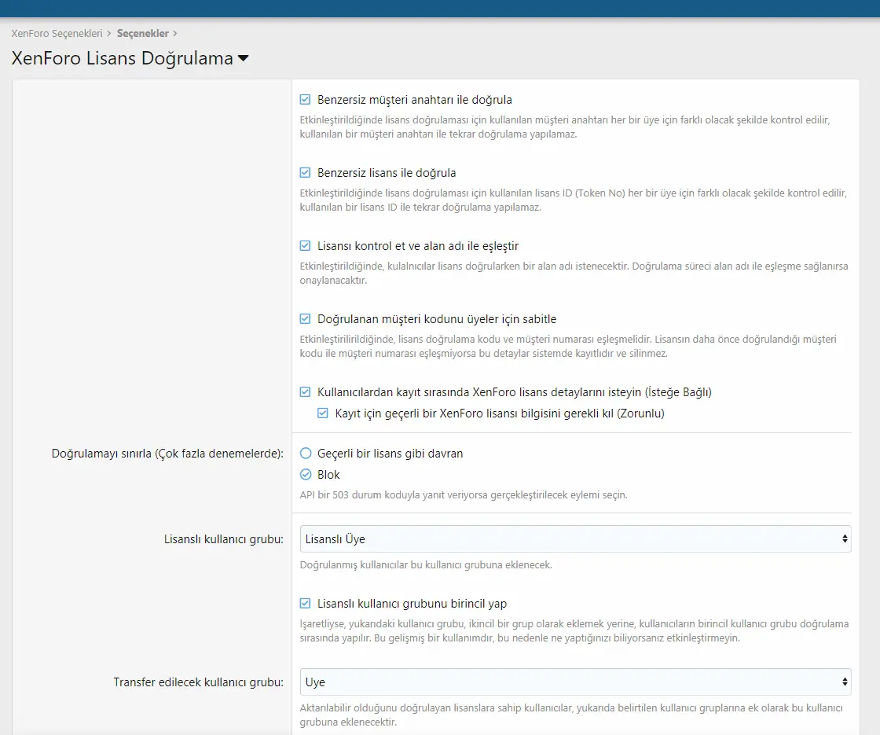The image size is (880, 735).
Task: Uncheck 'Kayıt için geçerli bir XenForo lisansı' (Zorunlu)
Action: click(323, 413)
